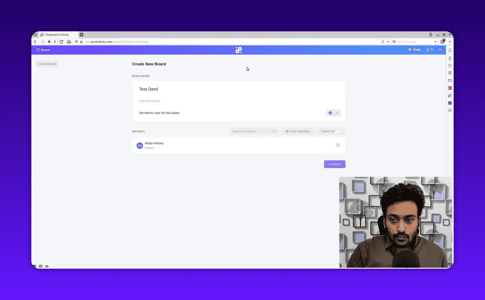
Task: Pick the purple theme color swatch
Action: pos(330,113)
